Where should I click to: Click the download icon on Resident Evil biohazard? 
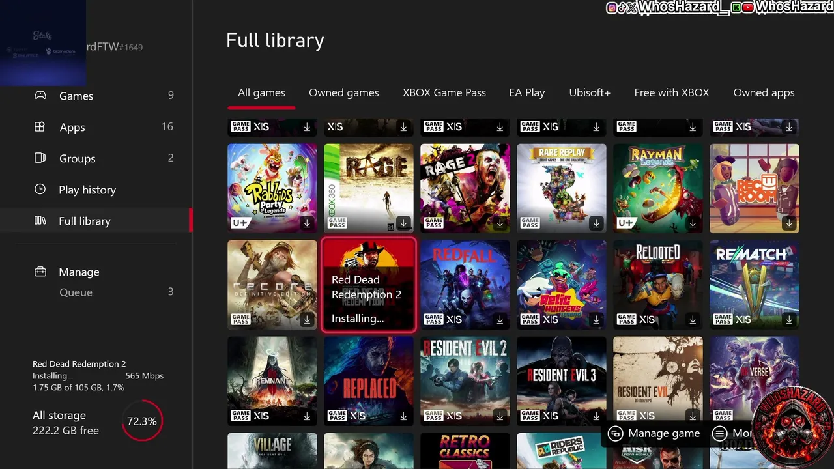point(693,416)
